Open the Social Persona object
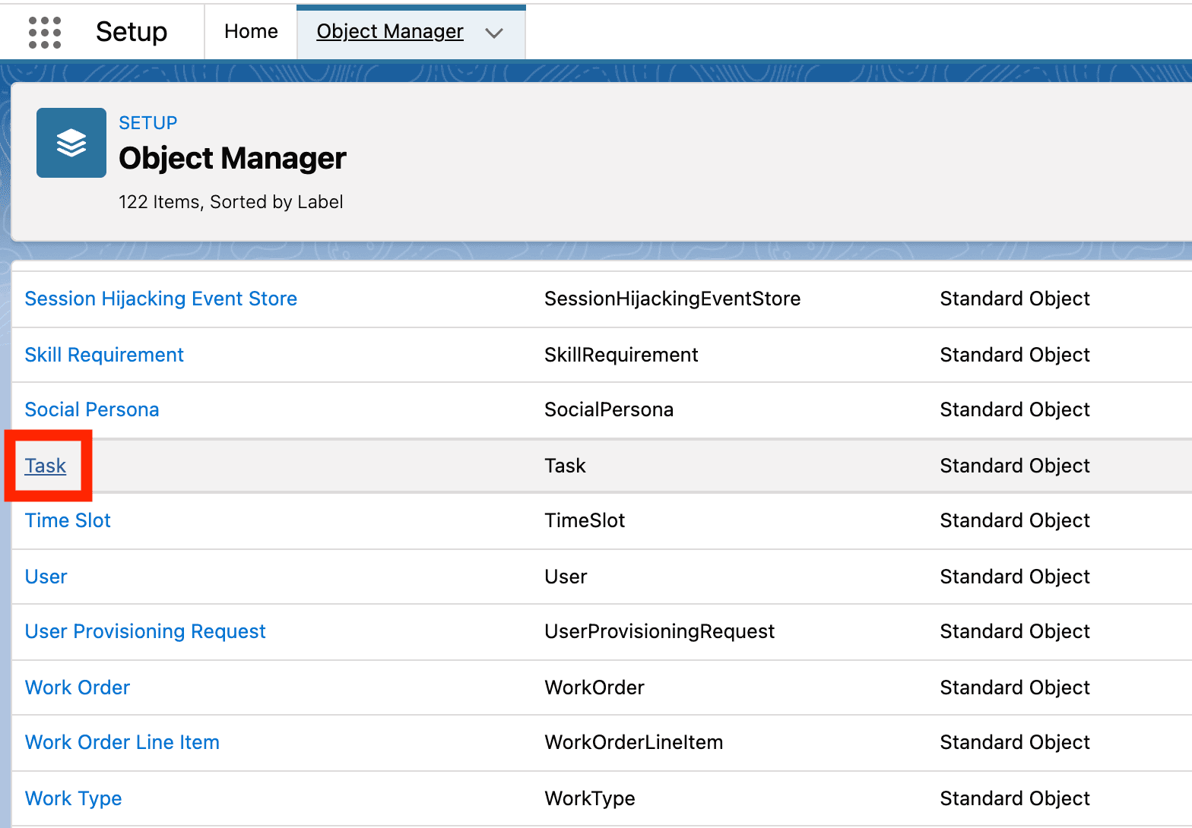 click(92, 409)
